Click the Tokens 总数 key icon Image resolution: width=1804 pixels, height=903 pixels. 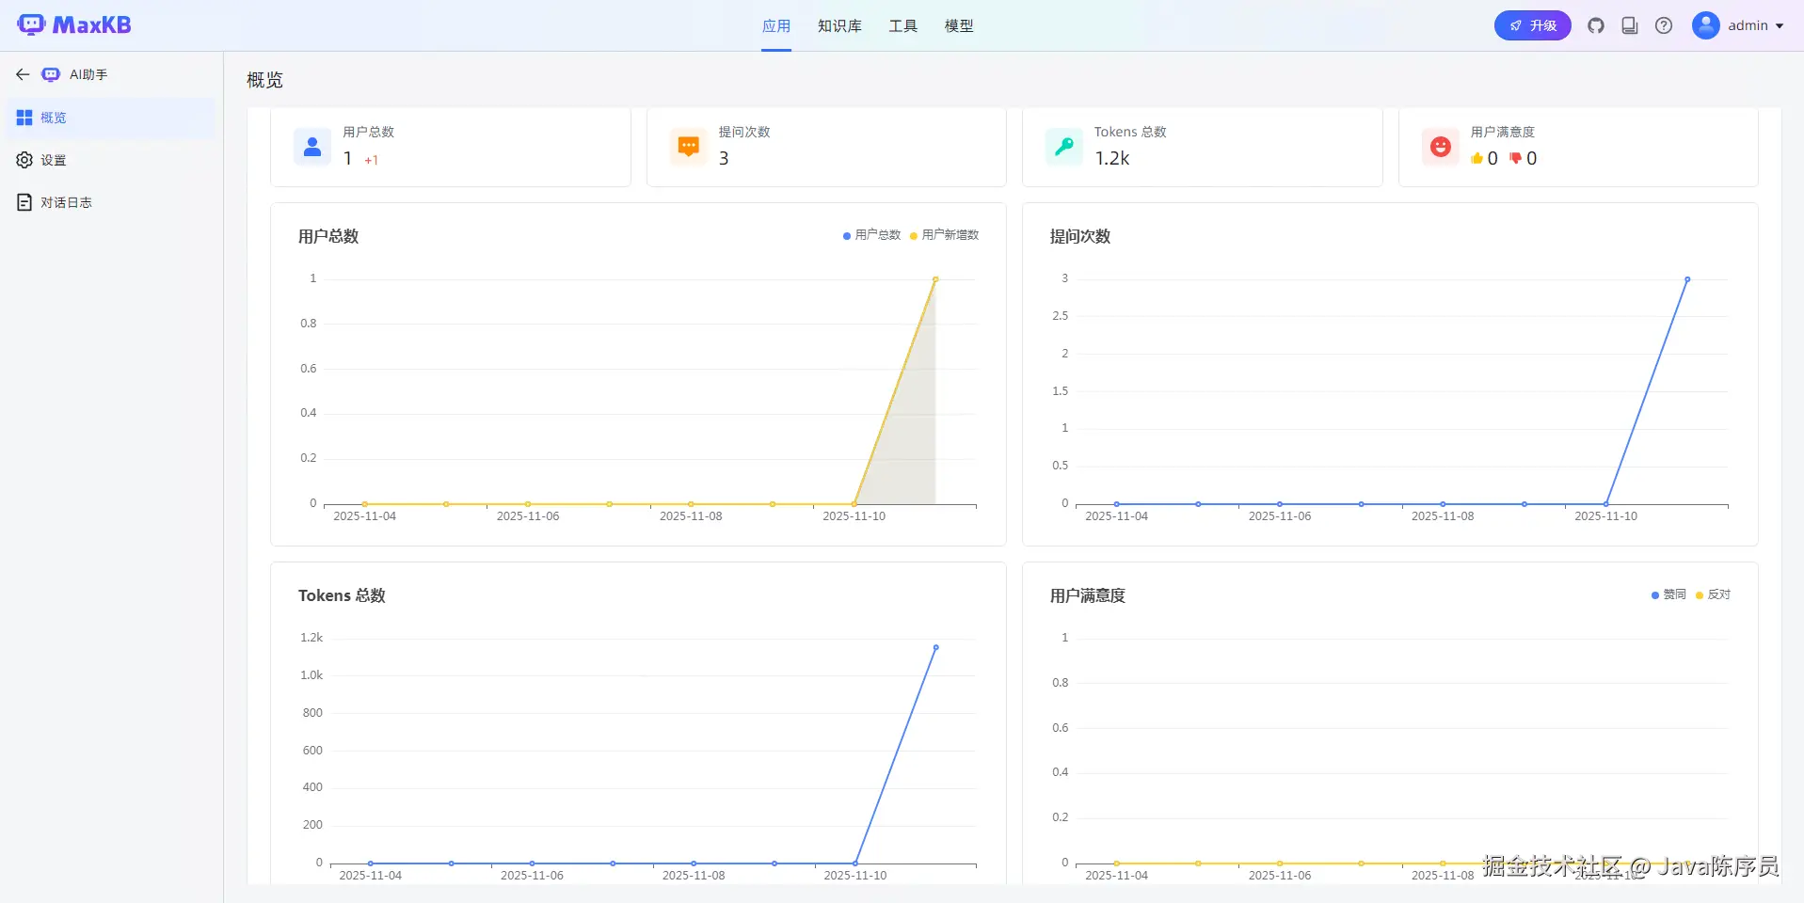point(1064,147)
